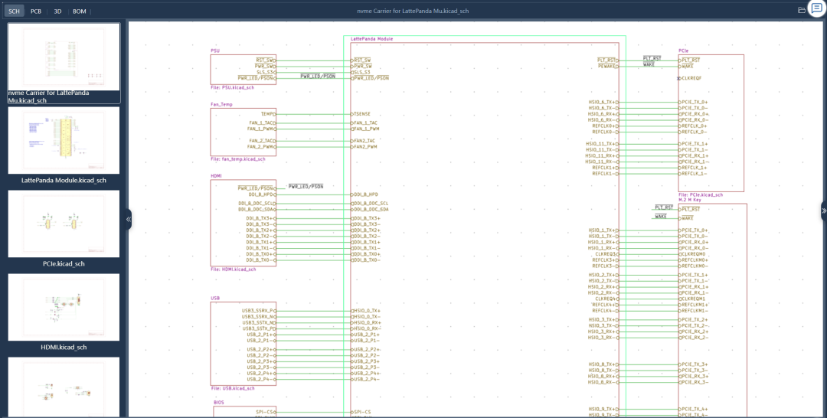Image resolution: width=827 pixels, height=418 pixels.
Task: Click the SLS_S3 pin in PSU block
Action: 266,72
